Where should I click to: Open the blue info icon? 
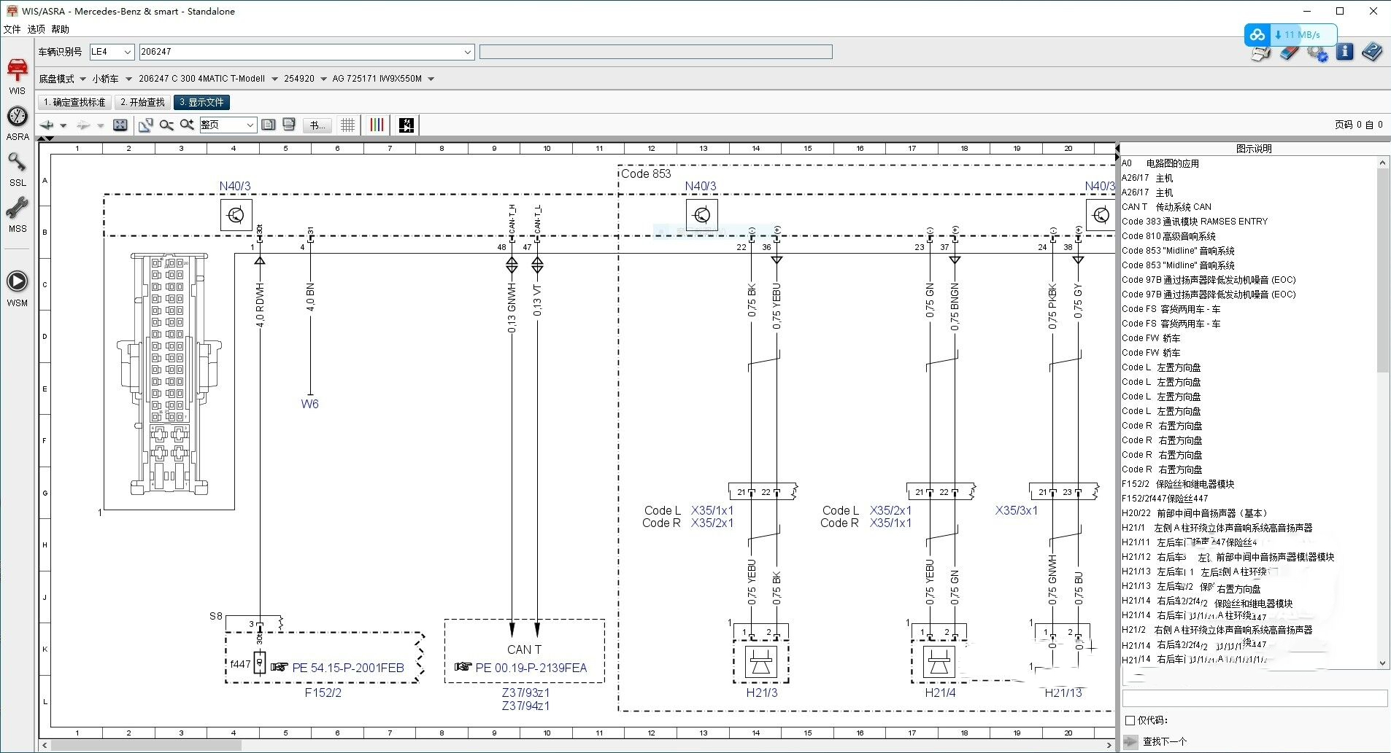point(1345,52)
